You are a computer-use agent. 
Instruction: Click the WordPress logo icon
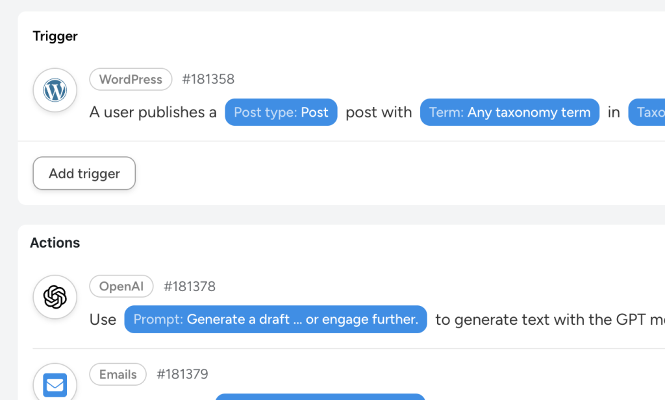55,90
